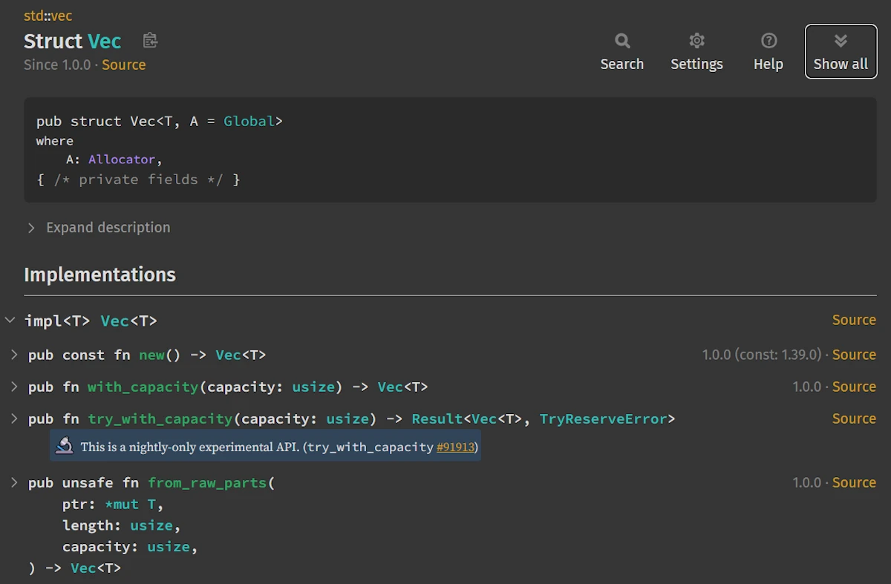Open the TryReserveError type link

coord(603,419)
